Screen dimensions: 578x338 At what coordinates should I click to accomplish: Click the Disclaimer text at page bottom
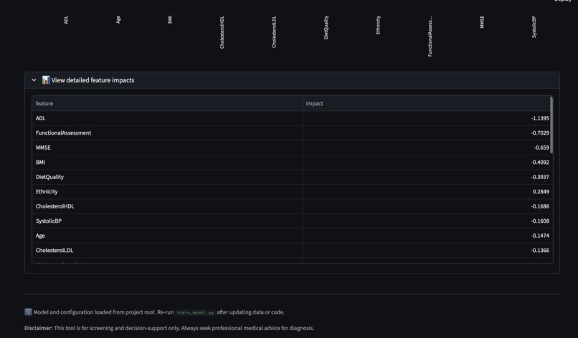coord(169,328)
